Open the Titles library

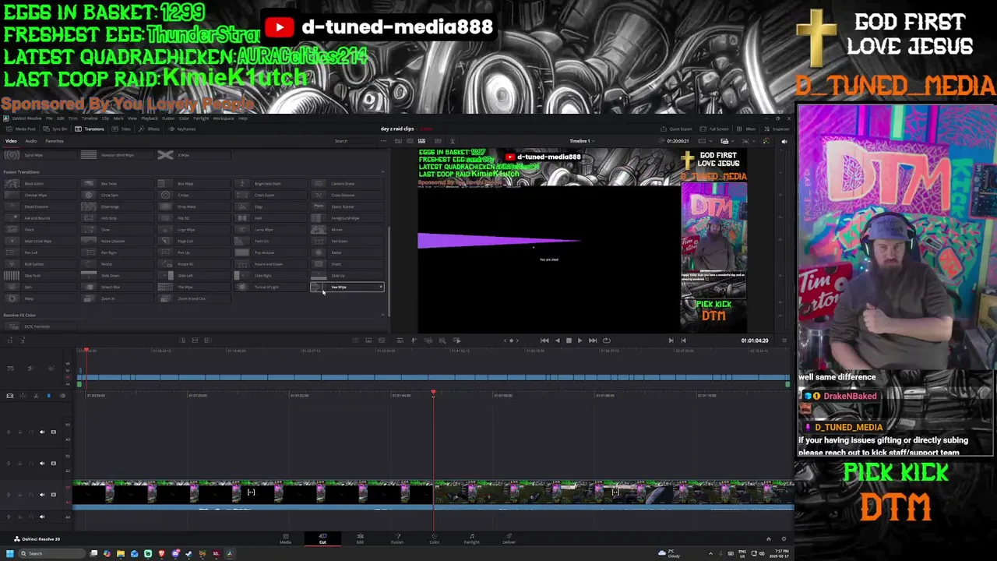pos(121,129)
